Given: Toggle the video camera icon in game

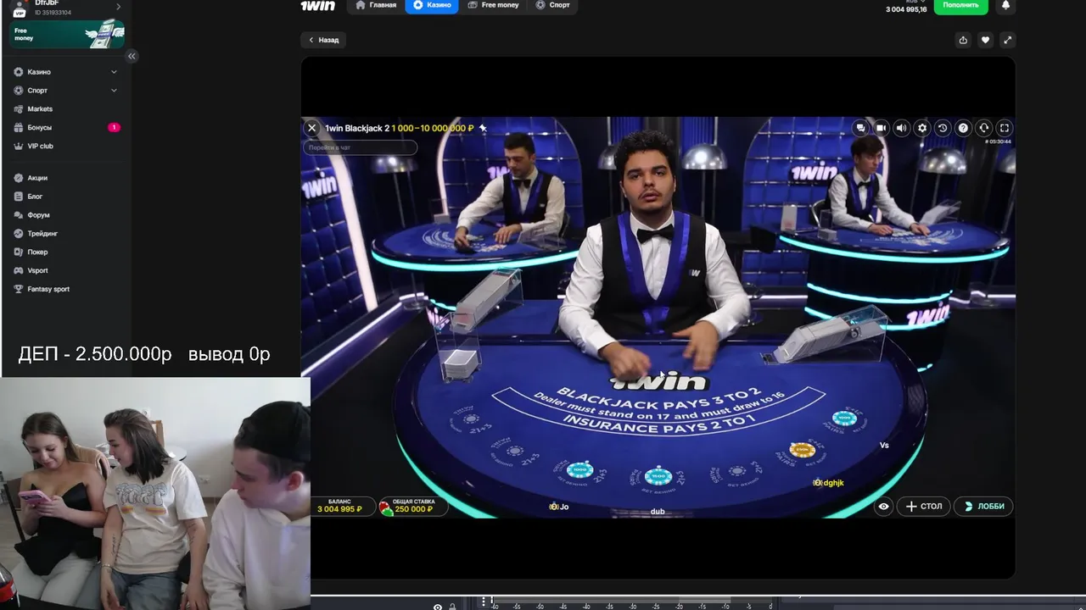Looking at the screenshot, I should (882, 128).
